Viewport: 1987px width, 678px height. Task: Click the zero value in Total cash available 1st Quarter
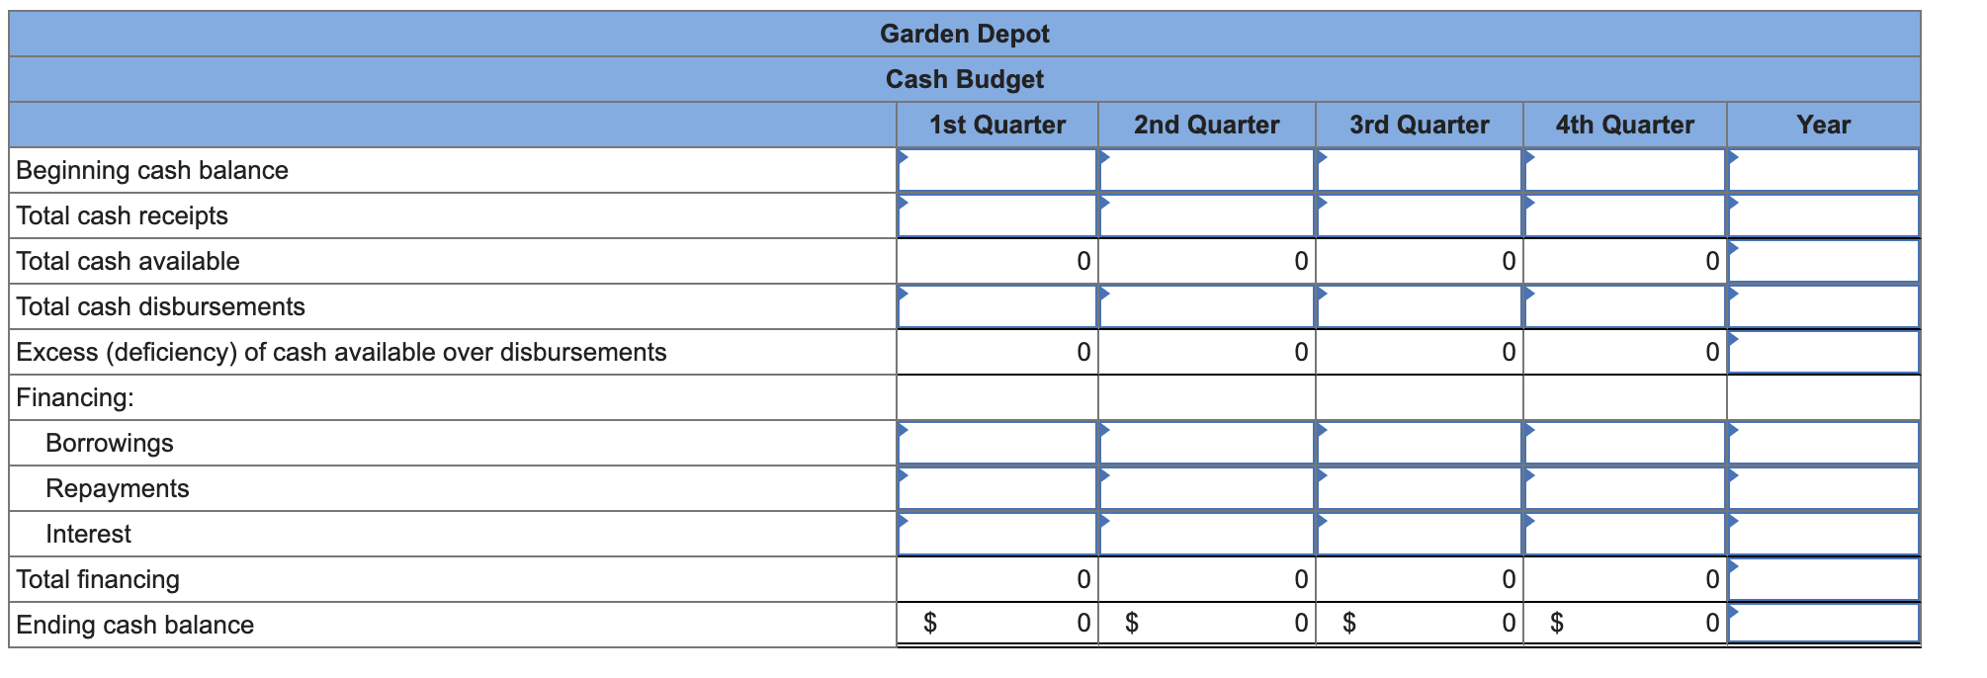pyautogui.click(x=1082, y=261)
